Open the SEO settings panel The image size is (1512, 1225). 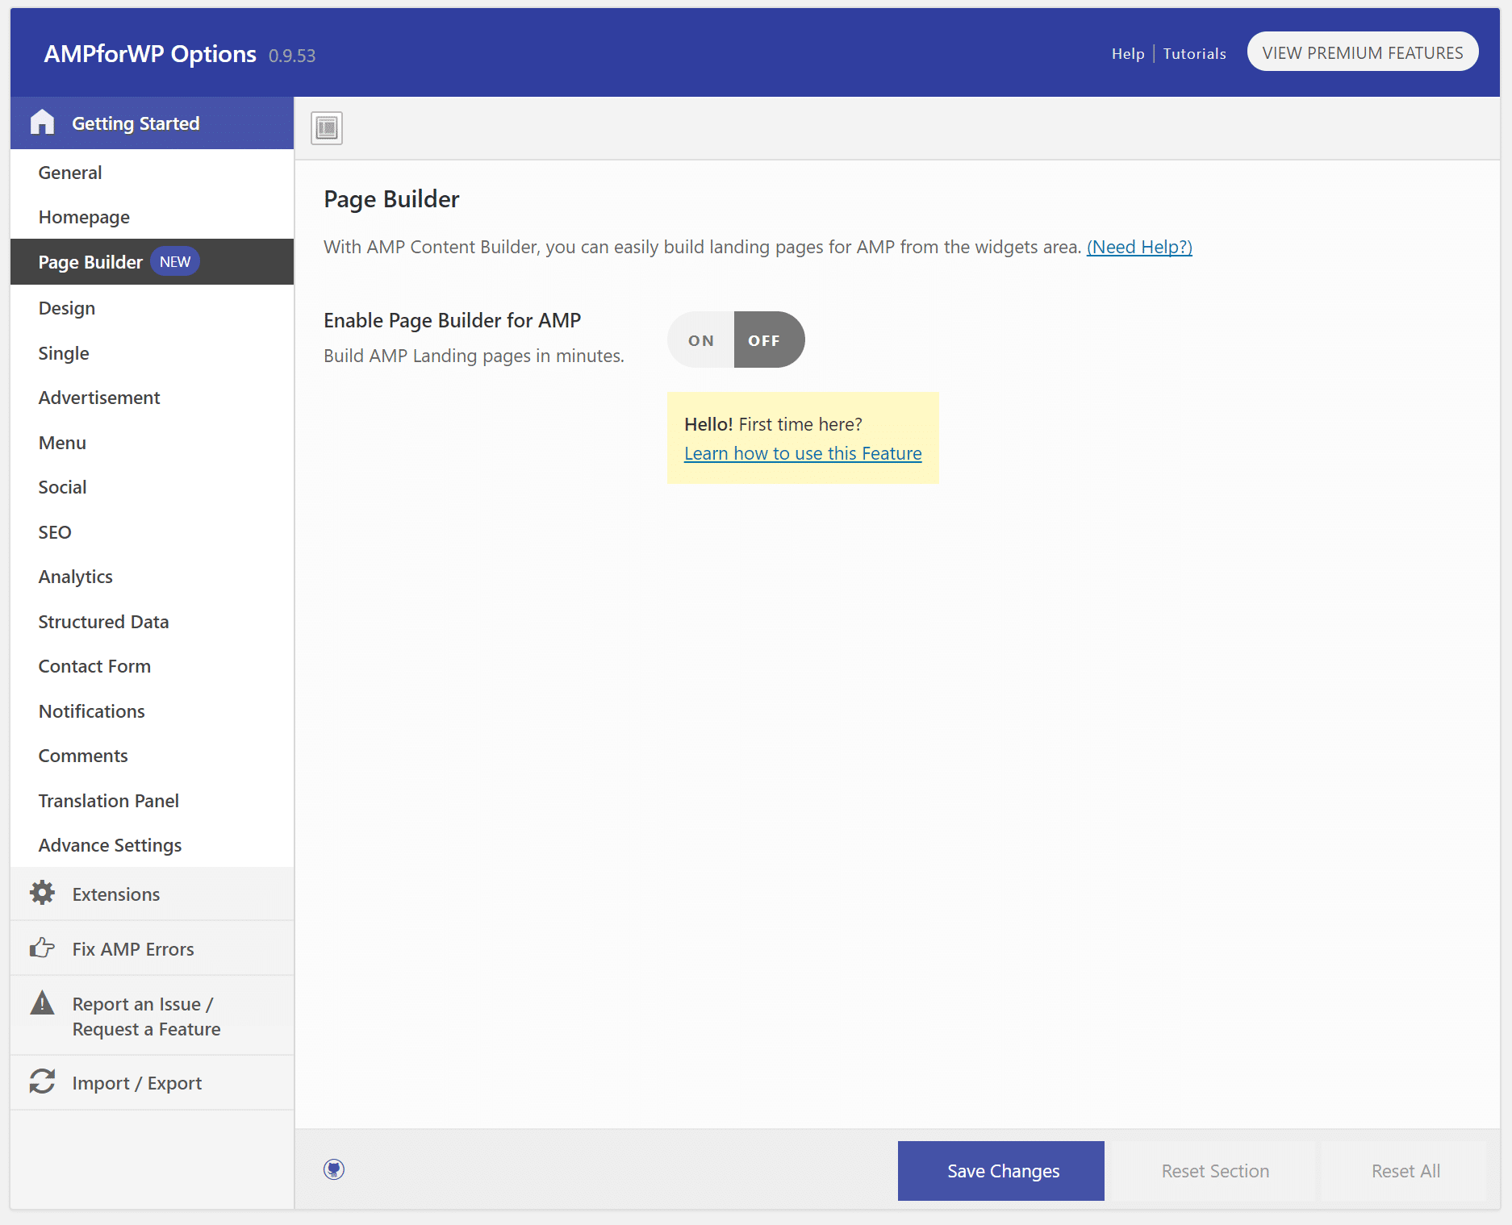pyautogui.click(x=54, y=531)
